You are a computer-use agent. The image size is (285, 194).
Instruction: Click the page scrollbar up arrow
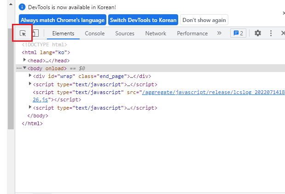click(11, 4)
